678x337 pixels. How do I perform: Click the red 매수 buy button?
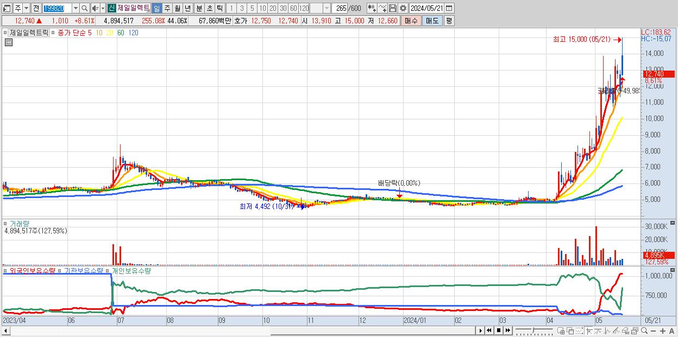pos(411,21)
